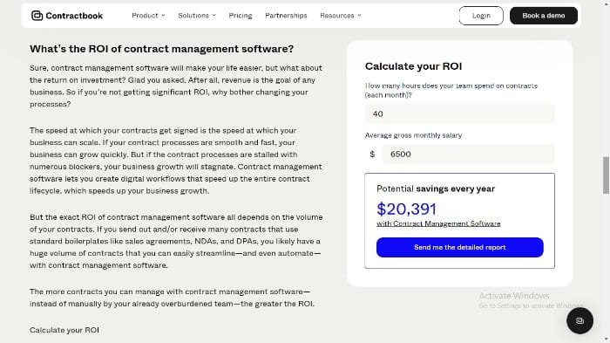Expand the Resources menu
This screenshot has width=610, height=343.
click(341, 16)
